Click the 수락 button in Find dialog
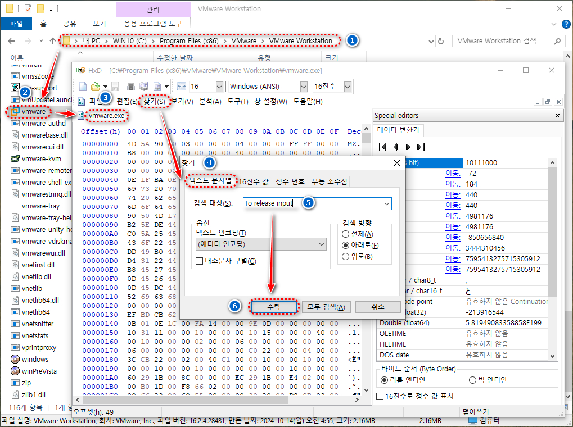This screenshot has width=573, height=427. point(274,307)
